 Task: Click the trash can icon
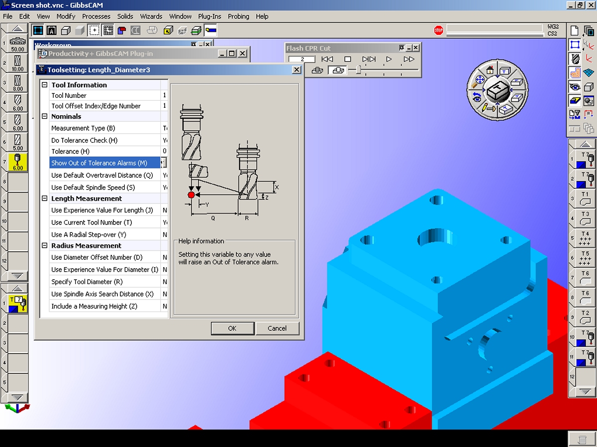tap(582, 439)
